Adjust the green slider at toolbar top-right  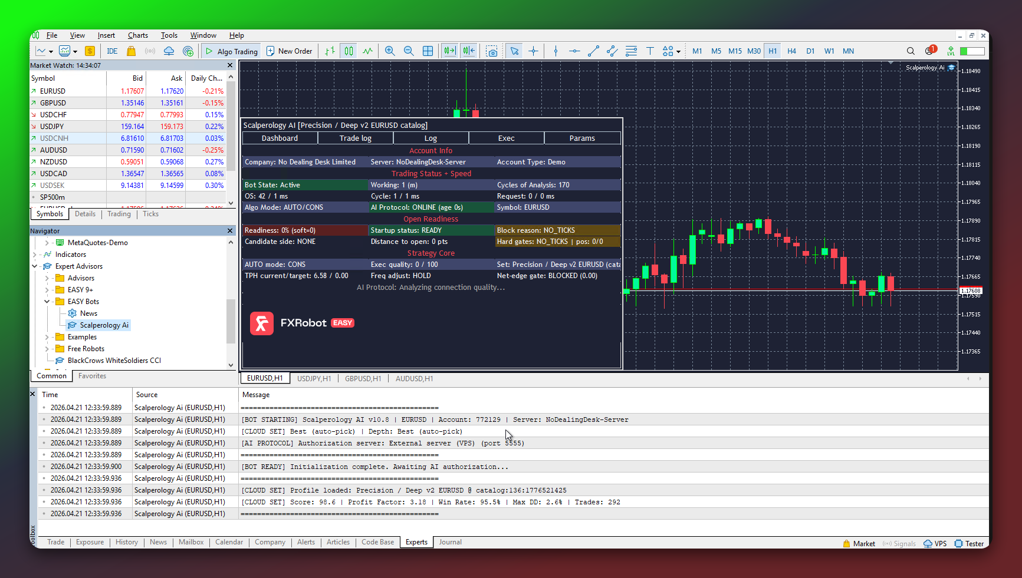[973, 51]
